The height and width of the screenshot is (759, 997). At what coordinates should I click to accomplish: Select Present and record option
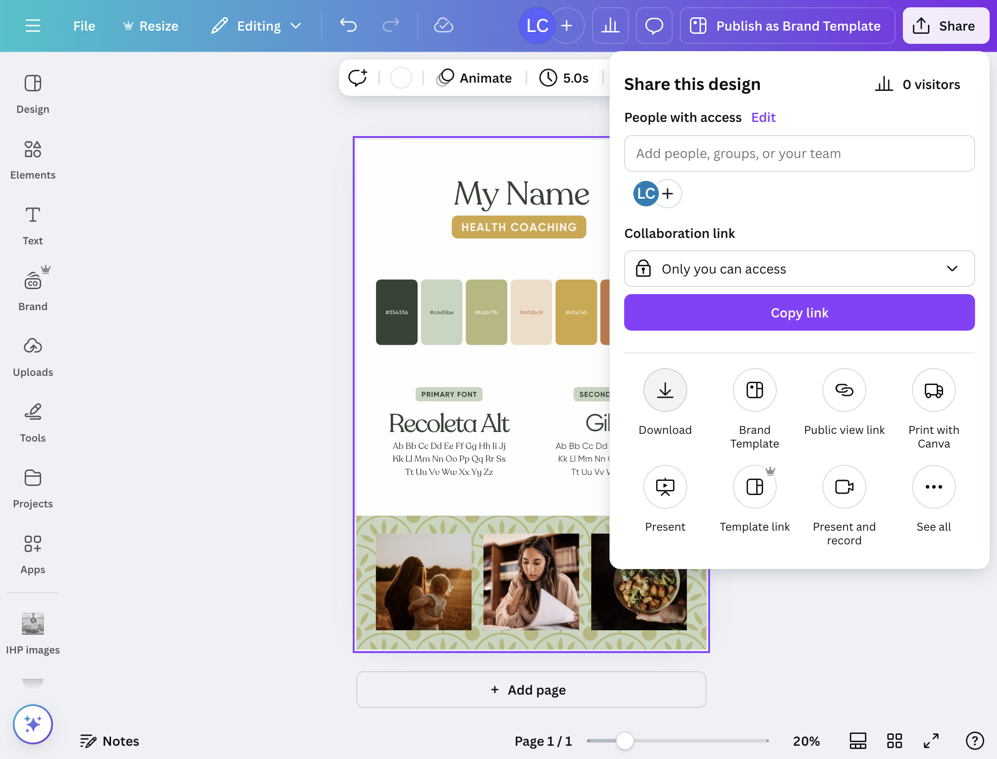coord(844,487)
